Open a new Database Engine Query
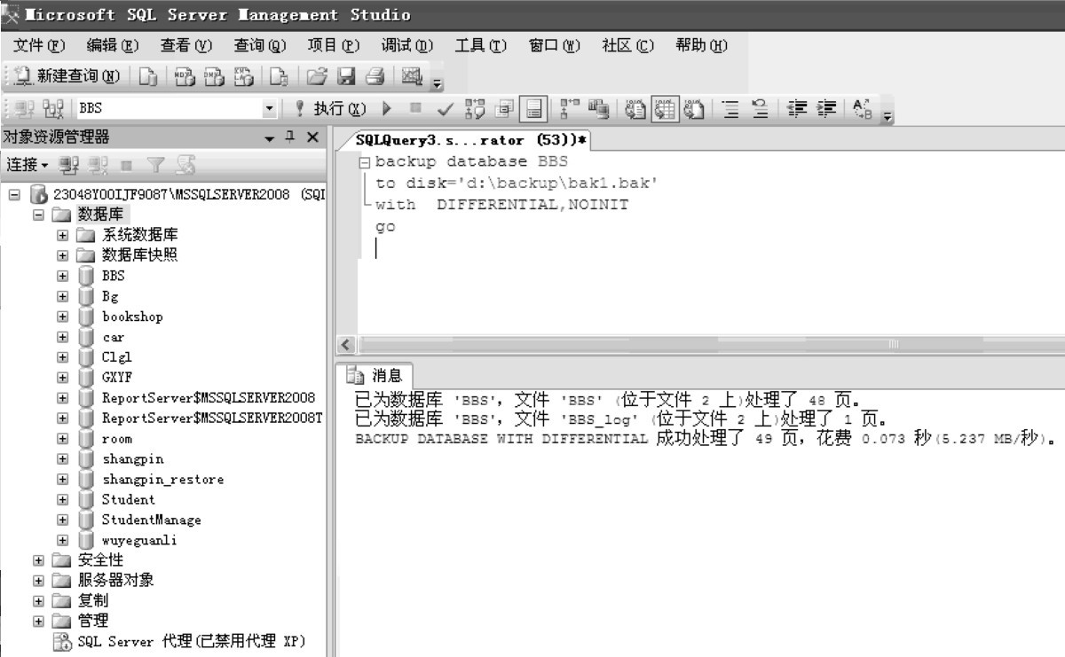 click(148, 77)
